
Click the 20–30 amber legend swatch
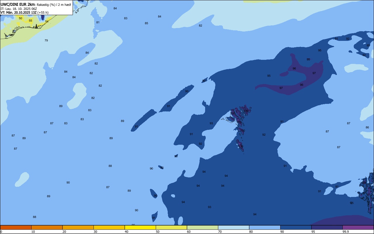tap(78, 227)
